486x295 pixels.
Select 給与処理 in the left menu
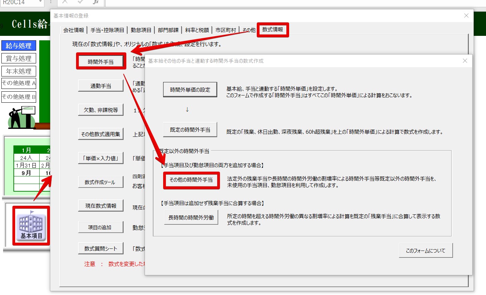coord(19,45)
